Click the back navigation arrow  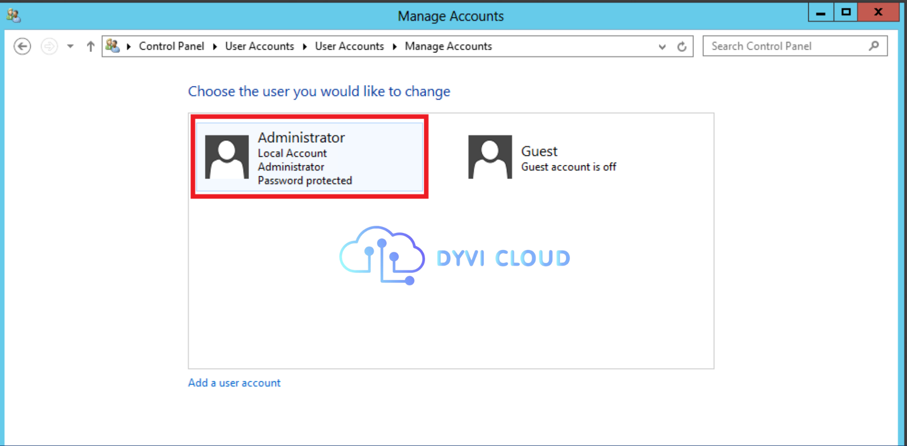(x=22, y=46)
